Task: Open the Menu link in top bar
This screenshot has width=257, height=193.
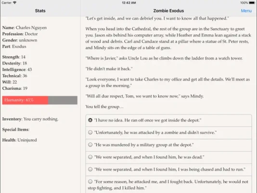Action: coord(246,11)
